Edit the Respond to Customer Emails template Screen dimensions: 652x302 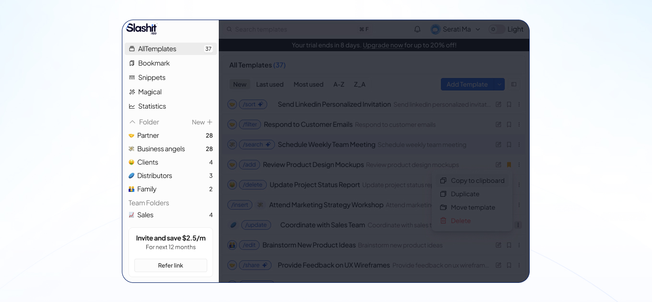(x=498, y=124)
